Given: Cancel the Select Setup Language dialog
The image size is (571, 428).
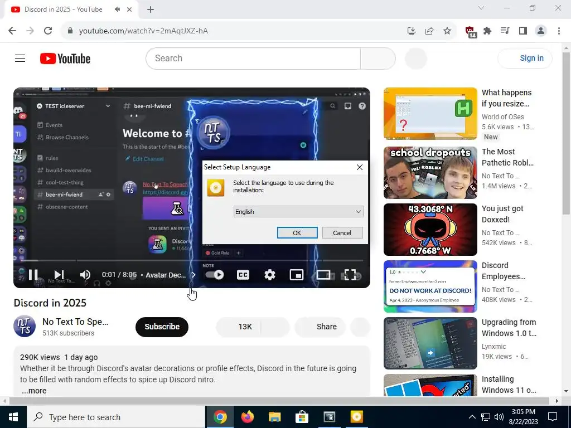Looking at the screenshot, I should click(x=342, y=233).
